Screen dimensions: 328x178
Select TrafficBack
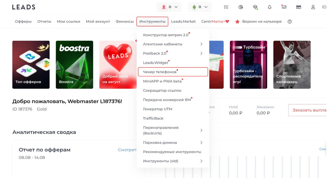[153, 118]
